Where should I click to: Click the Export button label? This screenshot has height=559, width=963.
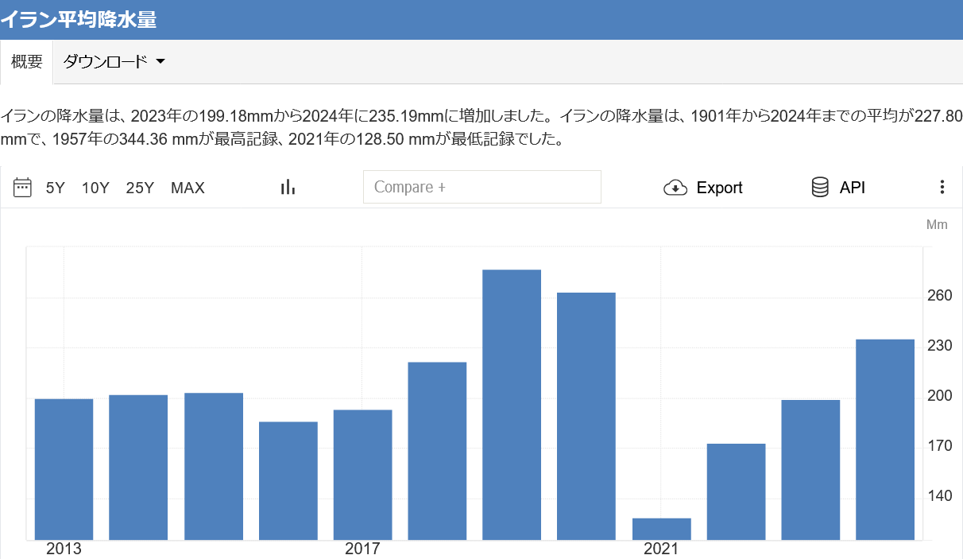[719, 188]
